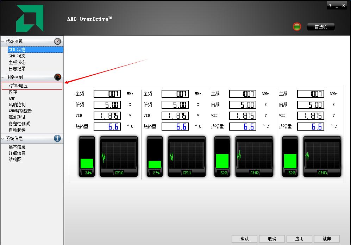Click the clock icon on the 状态监视 header

point(57,41)
